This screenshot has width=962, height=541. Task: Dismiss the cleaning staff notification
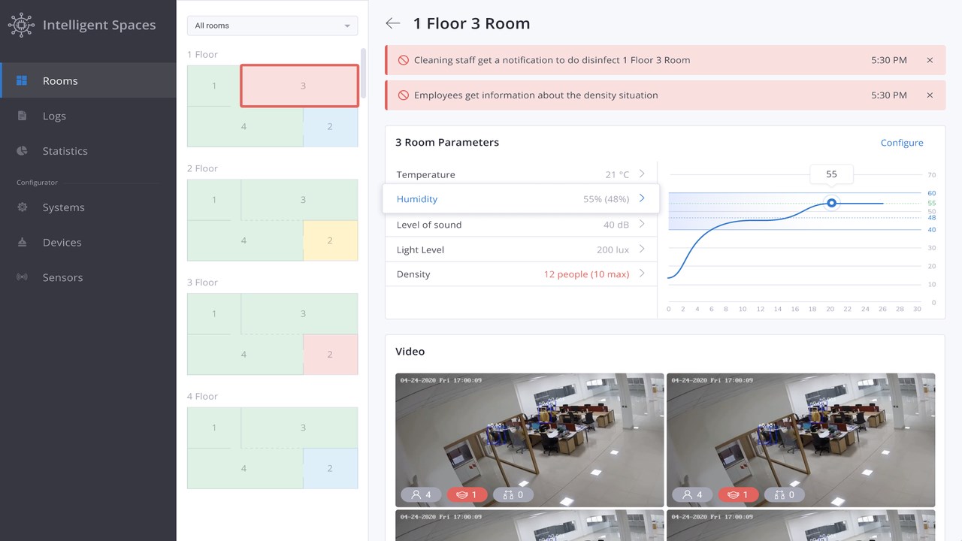pos(930,60)
